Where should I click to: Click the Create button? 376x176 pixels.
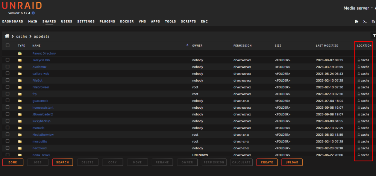(267, 162)
